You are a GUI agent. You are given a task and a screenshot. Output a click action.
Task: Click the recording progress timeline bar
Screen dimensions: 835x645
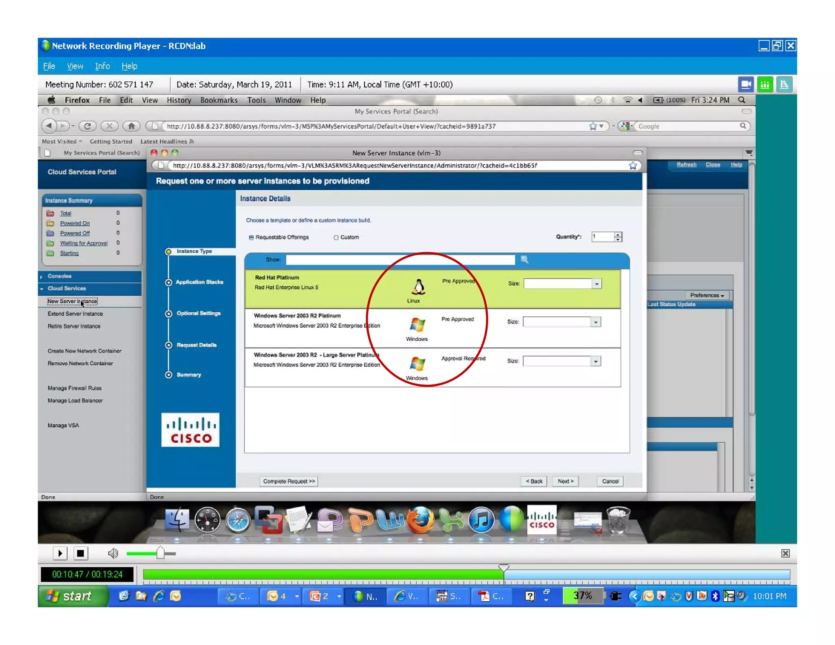tap(466, 574)
